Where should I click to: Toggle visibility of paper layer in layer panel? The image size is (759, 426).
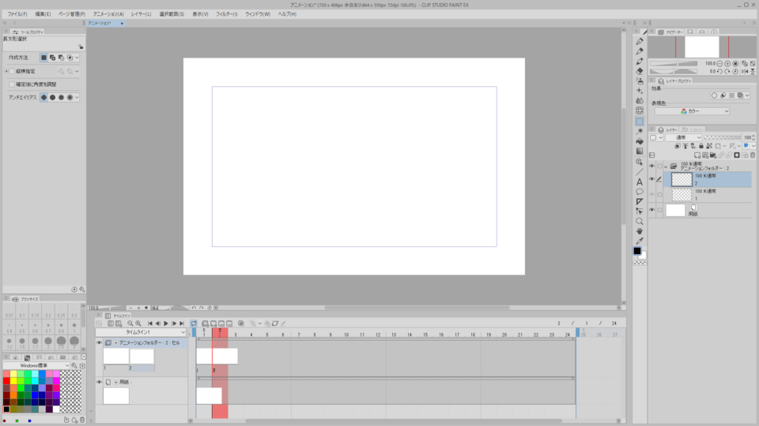coord(652,210)
